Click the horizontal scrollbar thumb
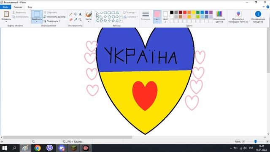This screenshot has width=270, height=152. pyautogui.click(x=67, y=137)
